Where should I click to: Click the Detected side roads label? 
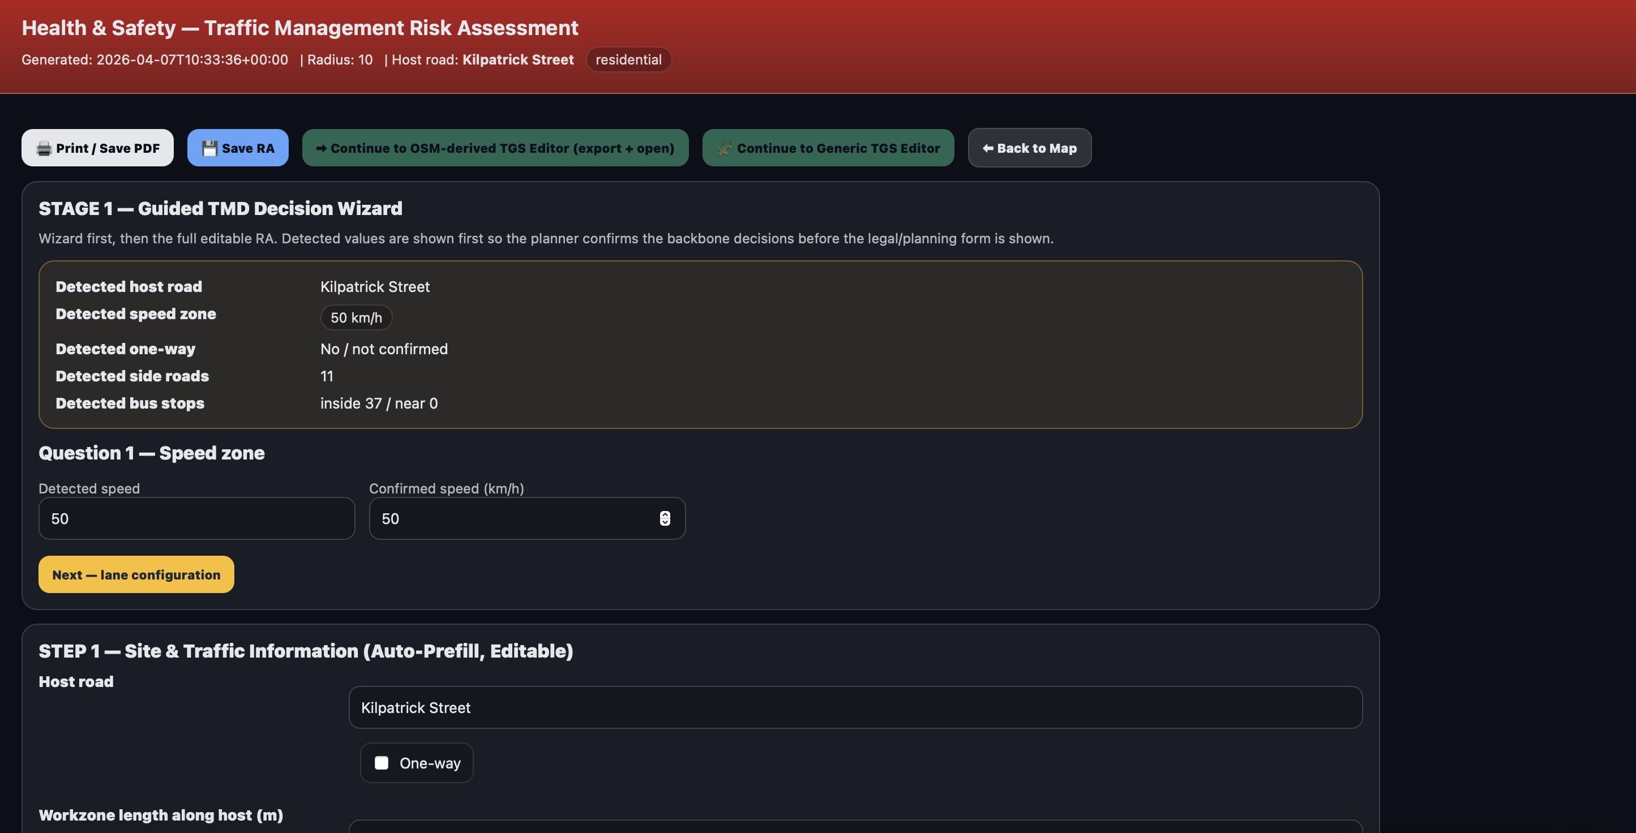pyautogui.click(x=132, y=376)
